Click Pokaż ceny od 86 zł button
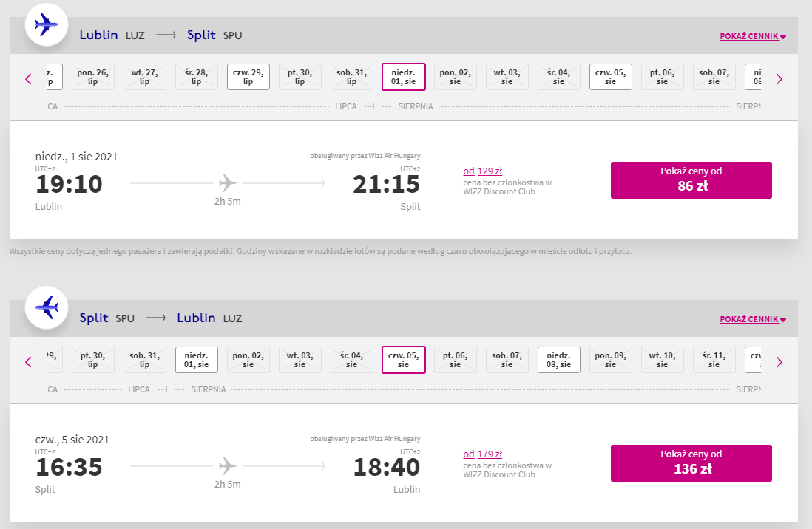 (691, 180)
